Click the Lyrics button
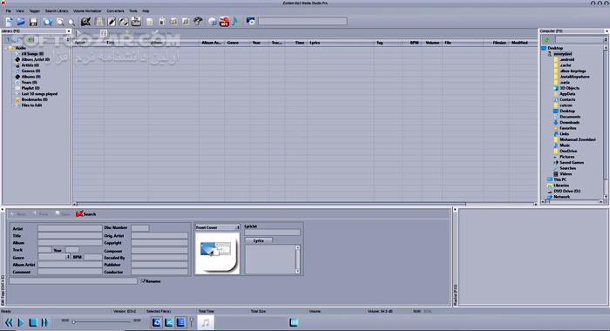 tap(259, 240)
